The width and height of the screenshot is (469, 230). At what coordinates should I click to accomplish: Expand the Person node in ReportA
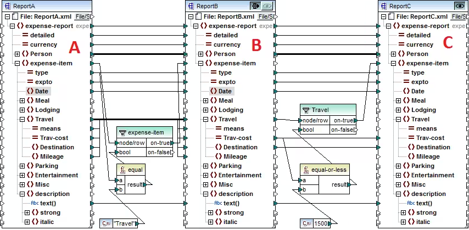pos(17,54)
